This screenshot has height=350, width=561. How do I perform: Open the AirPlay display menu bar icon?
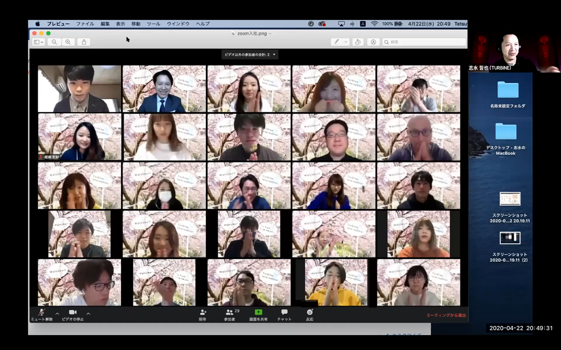click(341, 24)
